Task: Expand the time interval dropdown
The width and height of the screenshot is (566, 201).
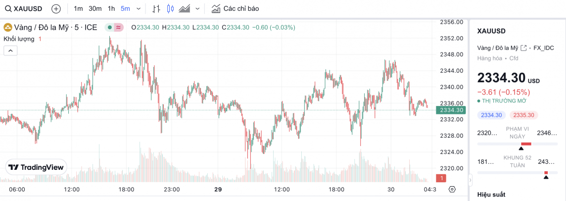Action: point(138,8)
